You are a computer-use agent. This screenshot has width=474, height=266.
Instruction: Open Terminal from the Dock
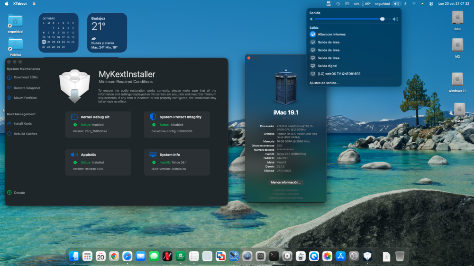[x=274, y=256]
